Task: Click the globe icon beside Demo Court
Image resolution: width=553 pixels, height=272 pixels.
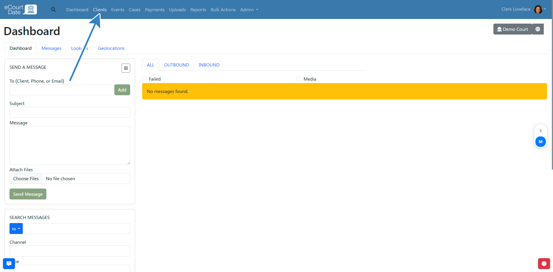Action: coord(538,29)
